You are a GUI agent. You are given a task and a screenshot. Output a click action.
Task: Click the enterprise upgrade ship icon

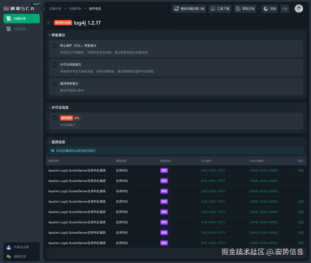pos(9,247)
